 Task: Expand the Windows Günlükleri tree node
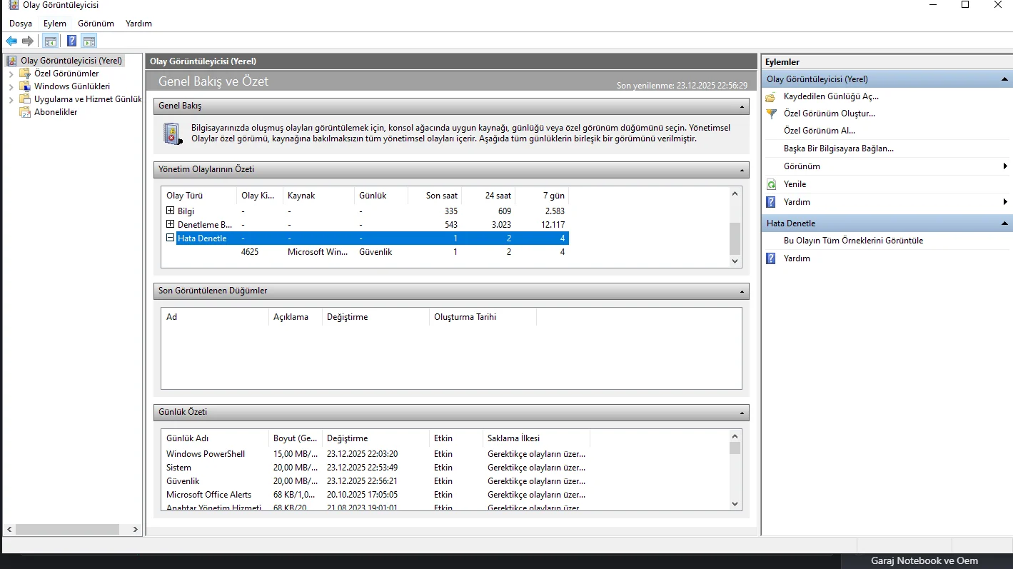coord(11,86)
